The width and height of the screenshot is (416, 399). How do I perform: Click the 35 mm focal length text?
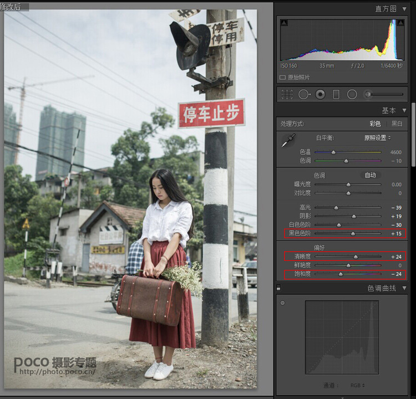pyautogui.click(x=327, y=66)
